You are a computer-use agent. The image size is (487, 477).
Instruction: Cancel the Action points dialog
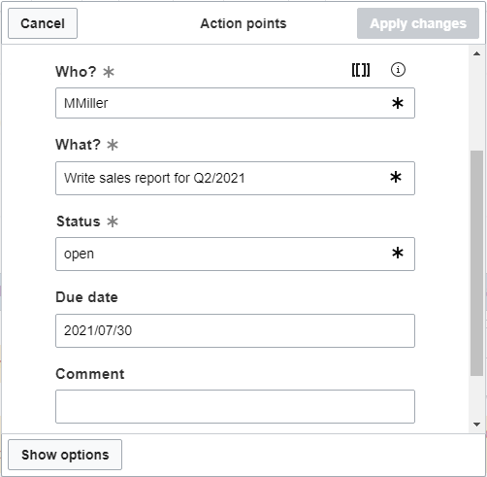pyautogui.click(x=43, y=23)
